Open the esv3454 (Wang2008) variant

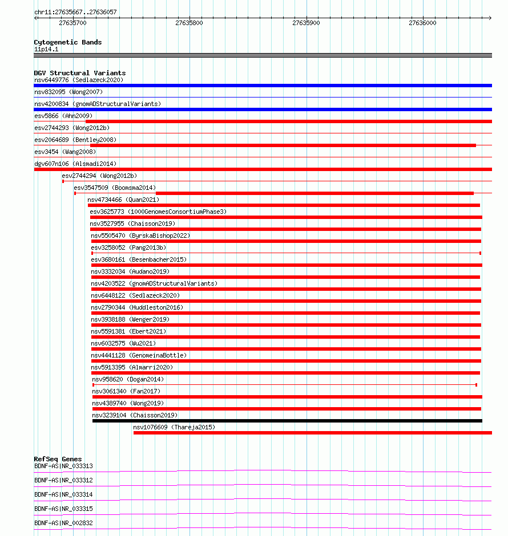click(65, 152)
